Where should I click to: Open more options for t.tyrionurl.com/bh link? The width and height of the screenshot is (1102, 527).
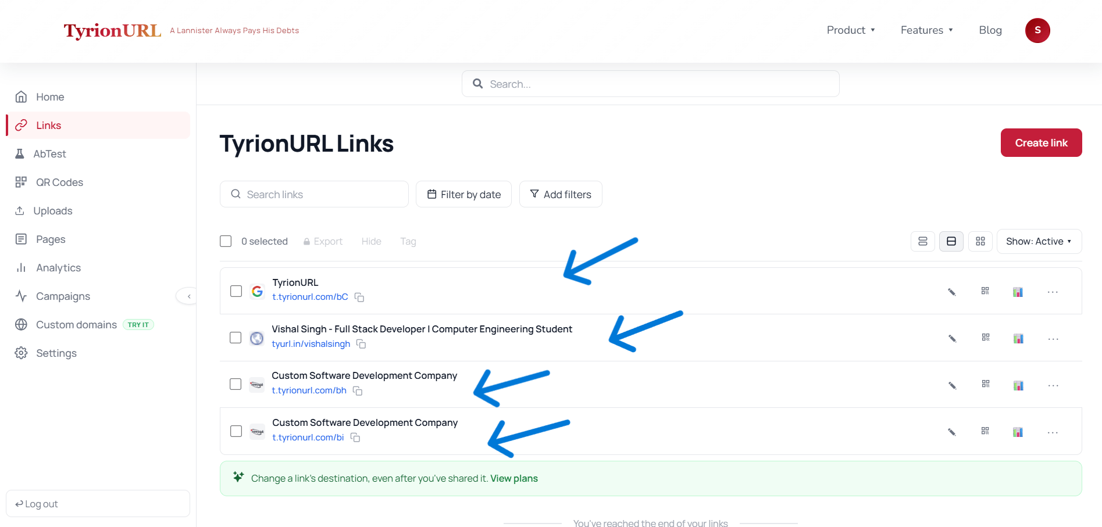coord(1053,385)
